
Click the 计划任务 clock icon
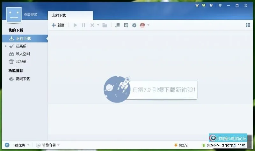(38, 145)
